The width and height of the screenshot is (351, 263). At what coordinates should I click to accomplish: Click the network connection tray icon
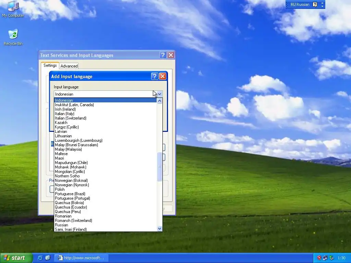click(x=325, y=258)
